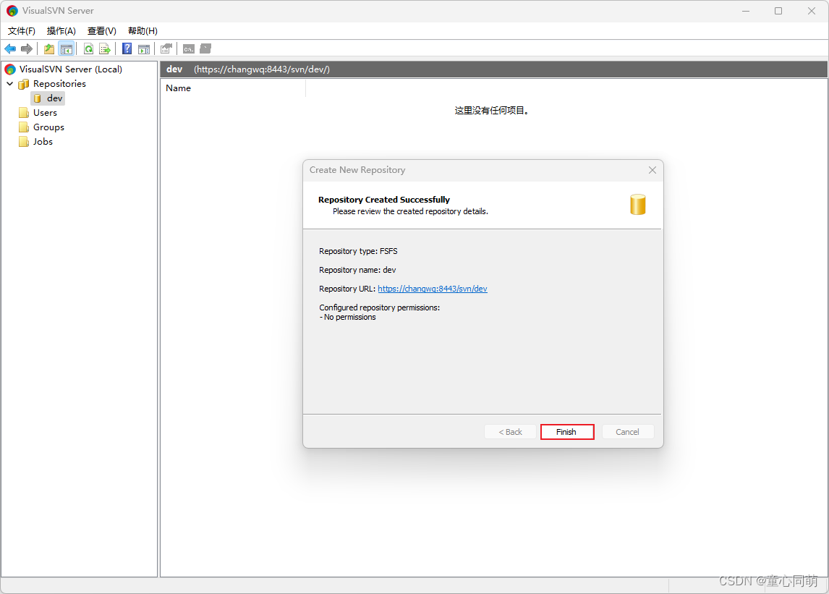This screenshot has width=829, height=594.
Task: Click the '这里没有任何项目。' empty list message
Action: (x=492, y=111)
